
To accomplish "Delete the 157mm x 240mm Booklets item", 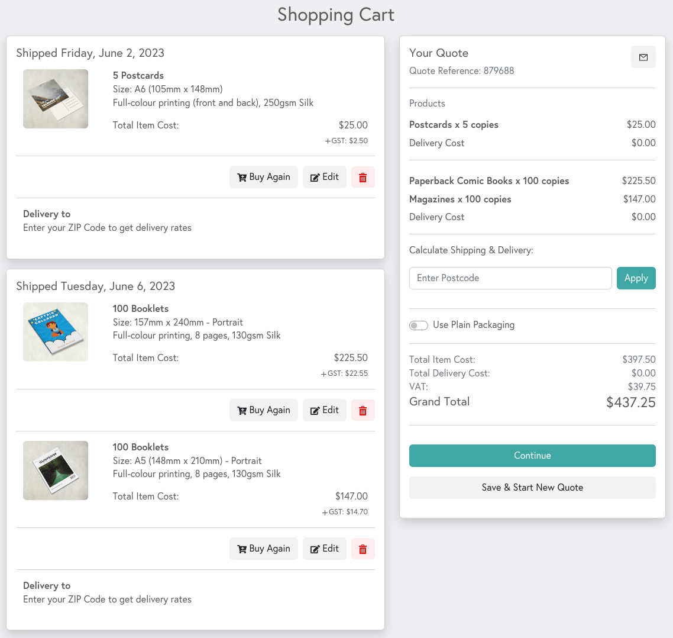I will point(363,410).
